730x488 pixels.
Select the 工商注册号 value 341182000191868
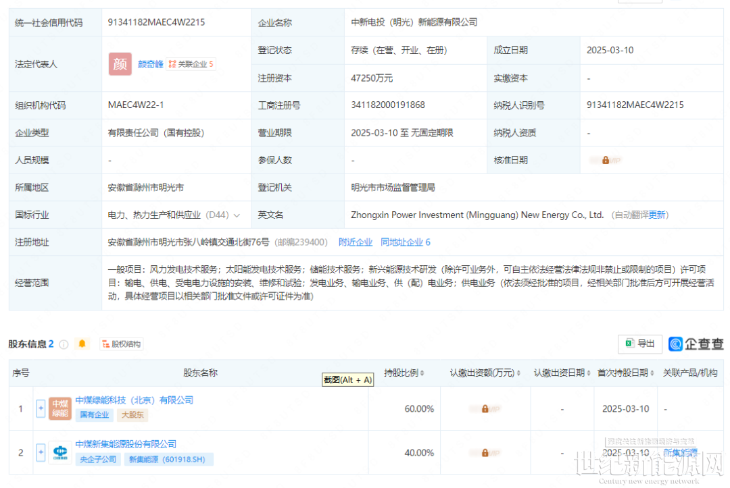click(388, 105)
